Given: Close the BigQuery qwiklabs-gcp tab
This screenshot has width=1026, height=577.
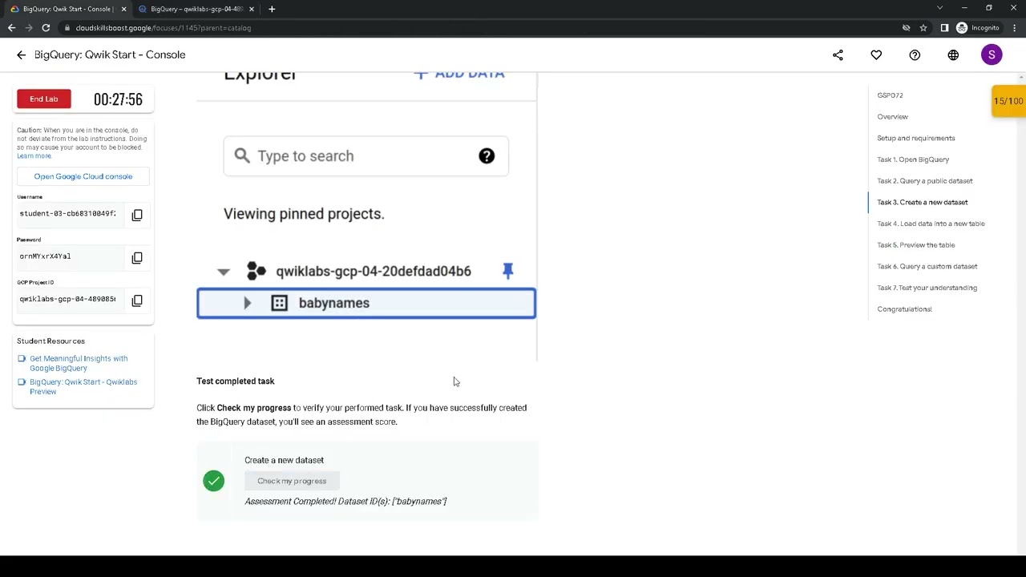Looking at the screenshot, I should point(252,9).
